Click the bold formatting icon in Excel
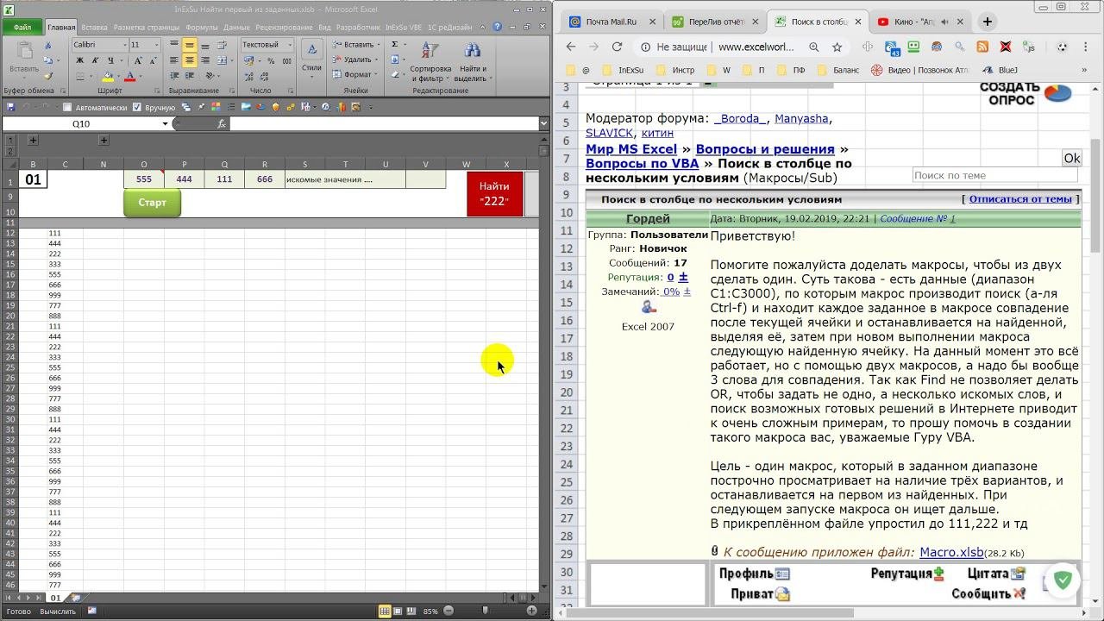Screen dimensions: 1104x621 (80, 60)
